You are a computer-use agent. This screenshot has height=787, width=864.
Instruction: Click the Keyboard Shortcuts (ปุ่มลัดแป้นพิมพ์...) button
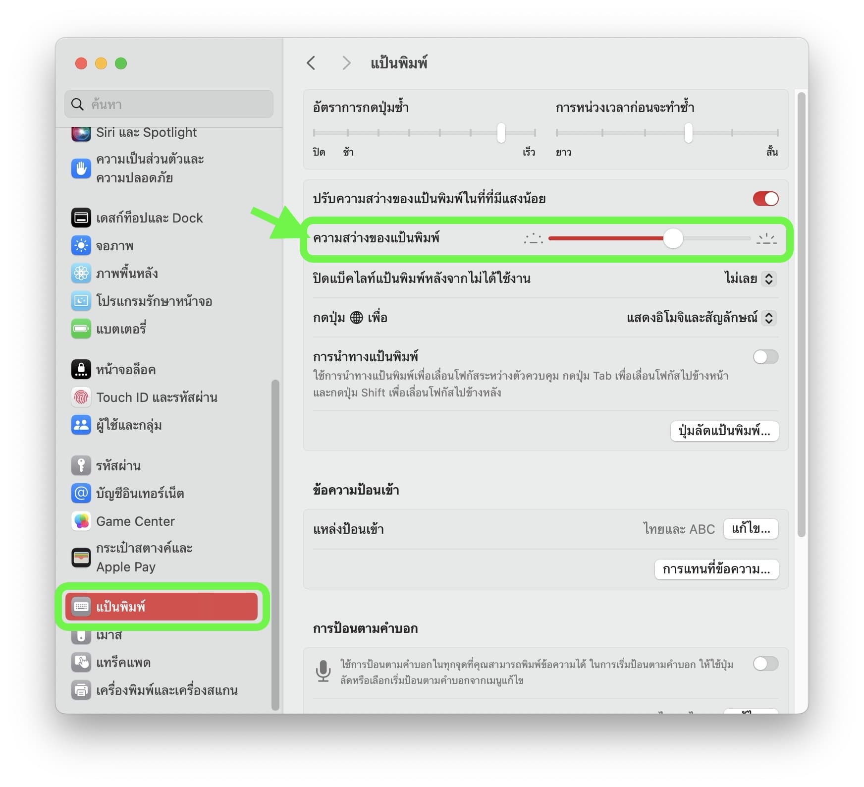click(x=724, y=431)
